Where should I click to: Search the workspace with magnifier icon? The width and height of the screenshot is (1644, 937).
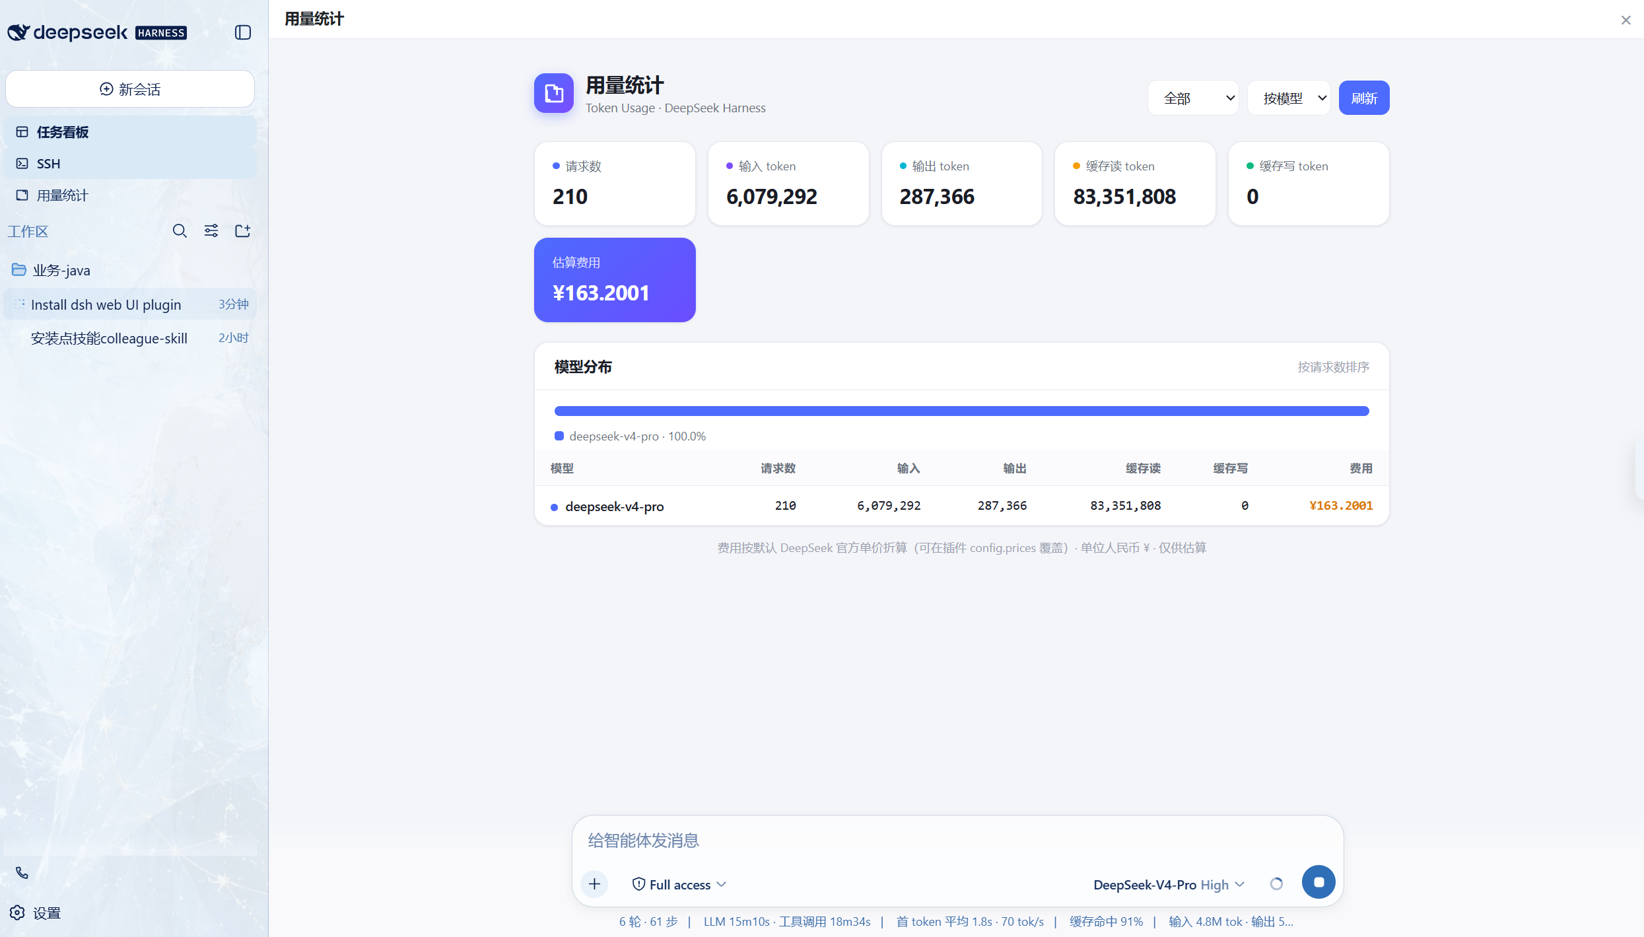pyautogui.click(x=180, y=231)
